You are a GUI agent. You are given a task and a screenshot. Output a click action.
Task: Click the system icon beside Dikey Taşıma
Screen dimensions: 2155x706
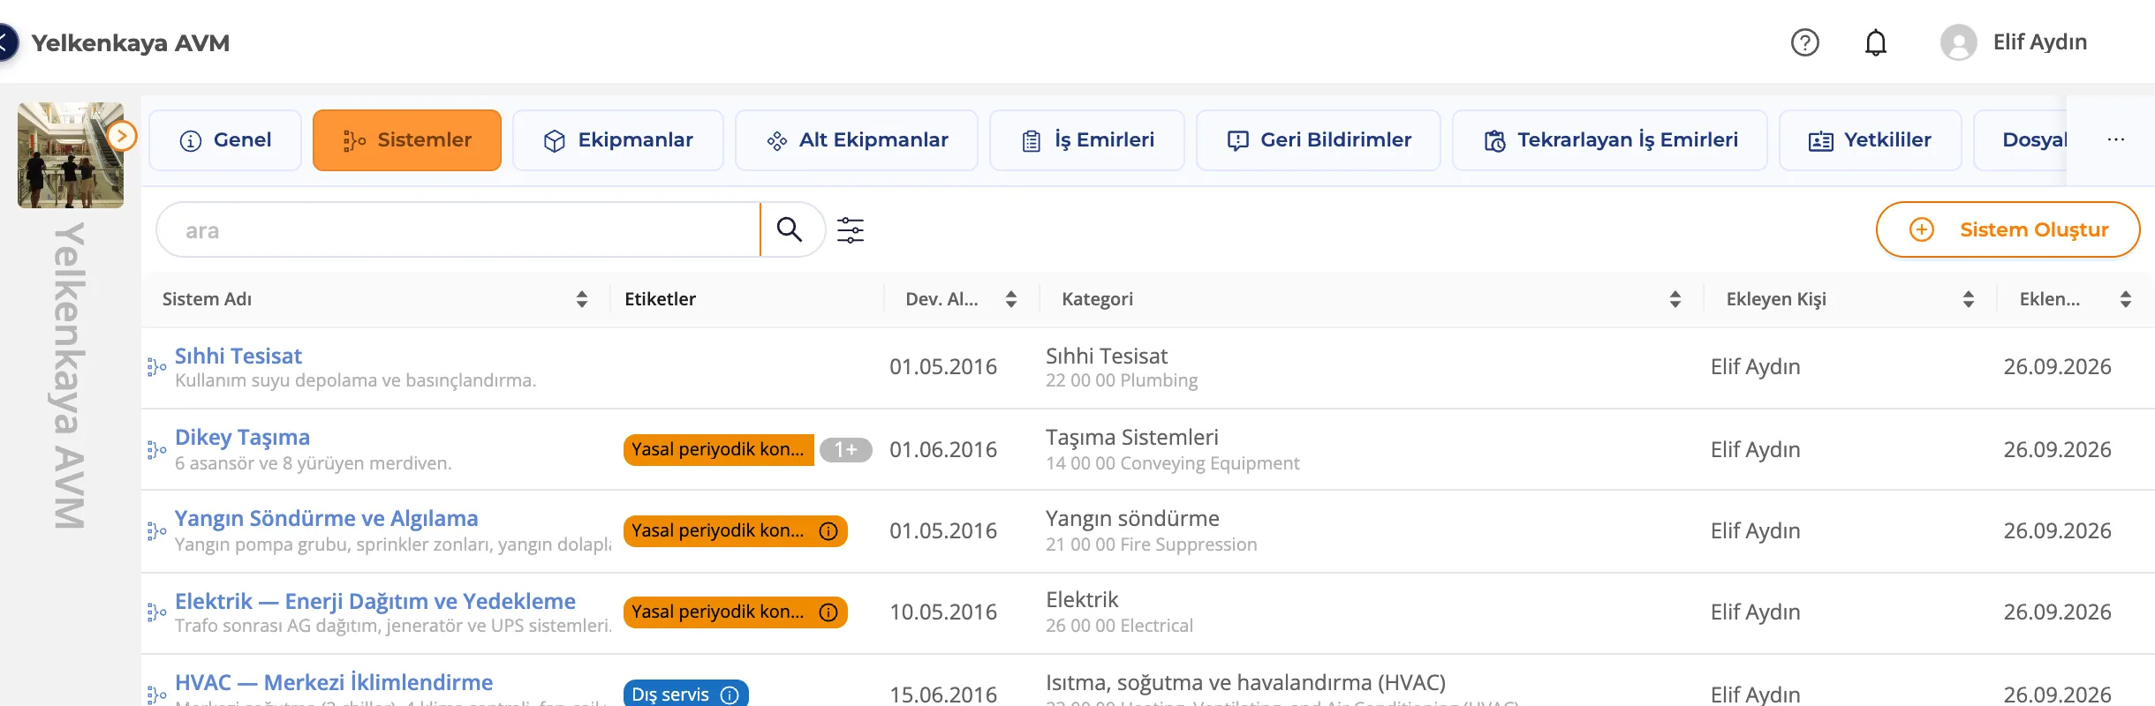[156, 450]
